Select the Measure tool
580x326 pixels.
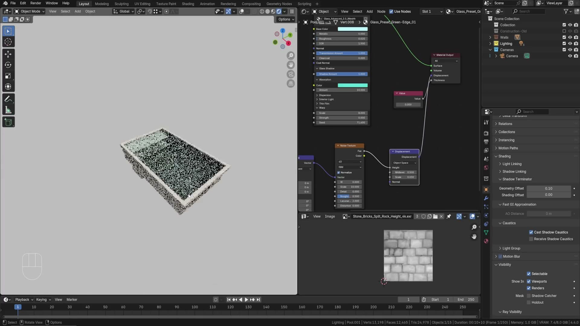[x=8, y=110]
